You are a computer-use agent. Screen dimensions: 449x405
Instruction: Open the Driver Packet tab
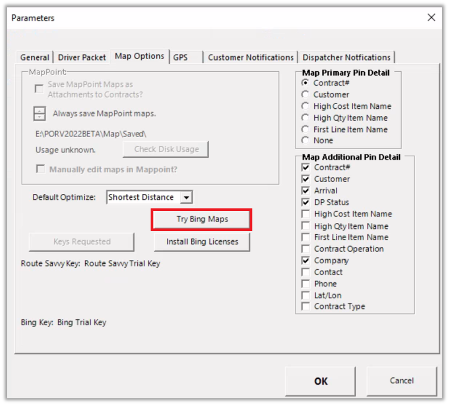(x=82, y=57)
